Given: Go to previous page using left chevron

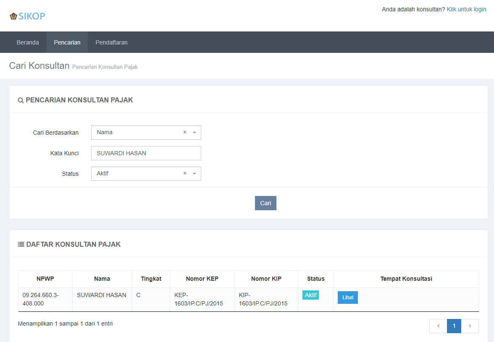Looking at the screenshot, I should (438, 326).
